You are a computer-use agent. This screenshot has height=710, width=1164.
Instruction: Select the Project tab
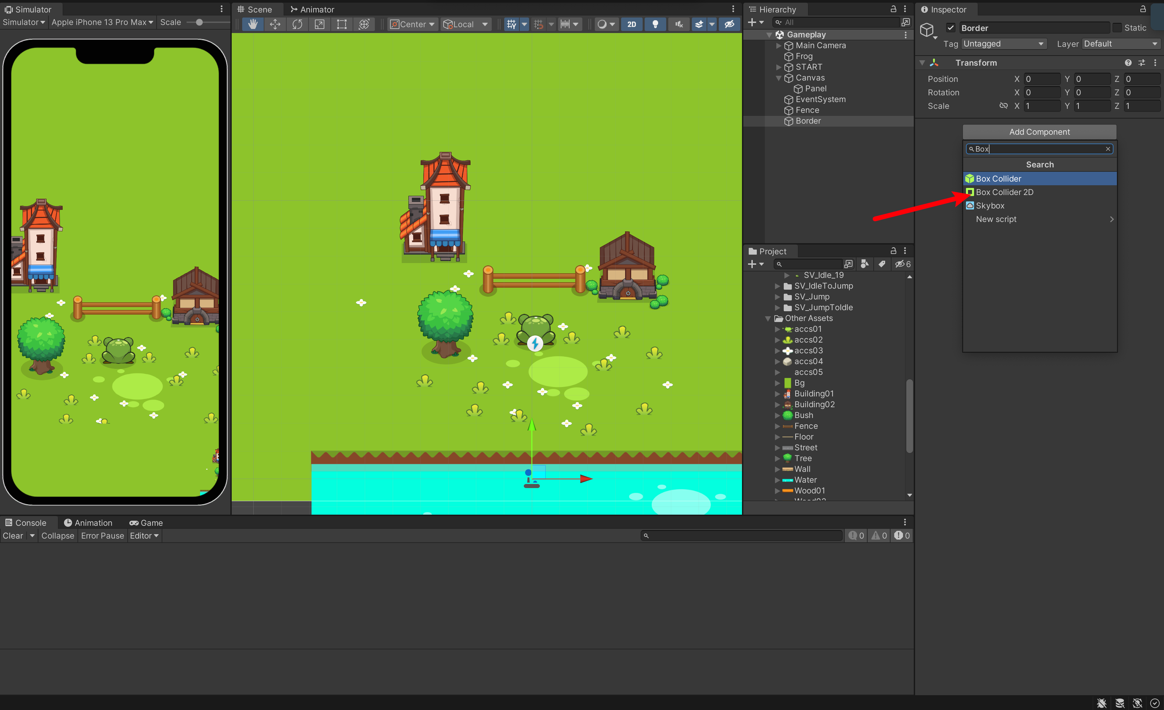(768, 251)
